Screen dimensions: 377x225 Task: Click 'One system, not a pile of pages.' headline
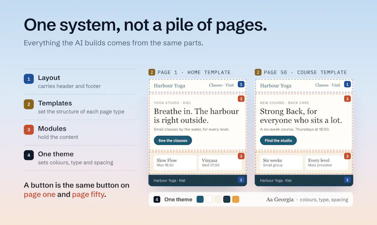(x=145, y=25)
